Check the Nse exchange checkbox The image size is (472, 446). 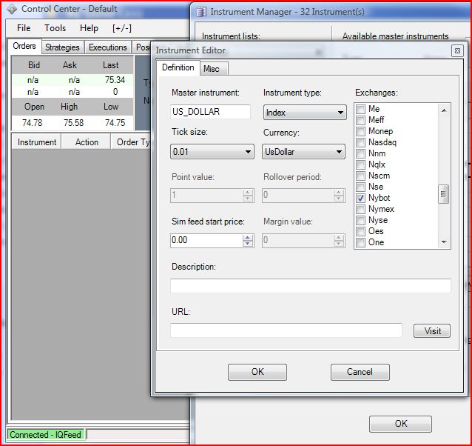coord(360,187)
